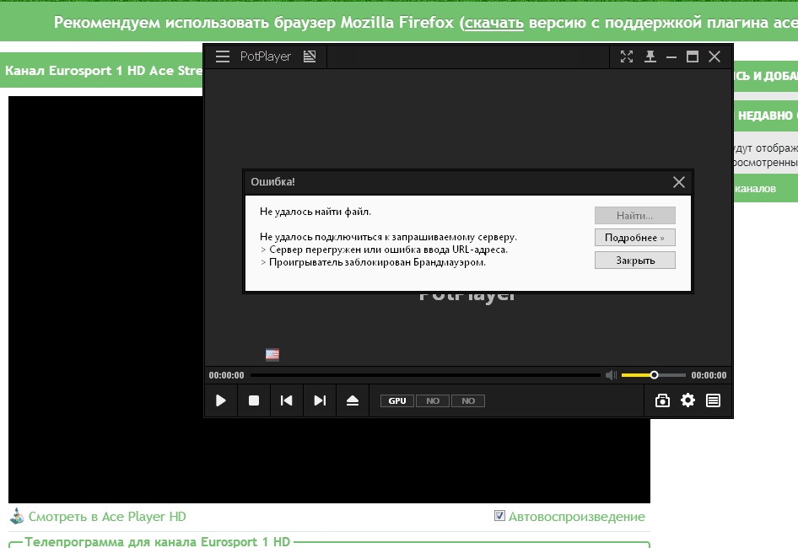Start playback with the Play button
Viewport: 798px width, 548px height.
coord(221,400)
